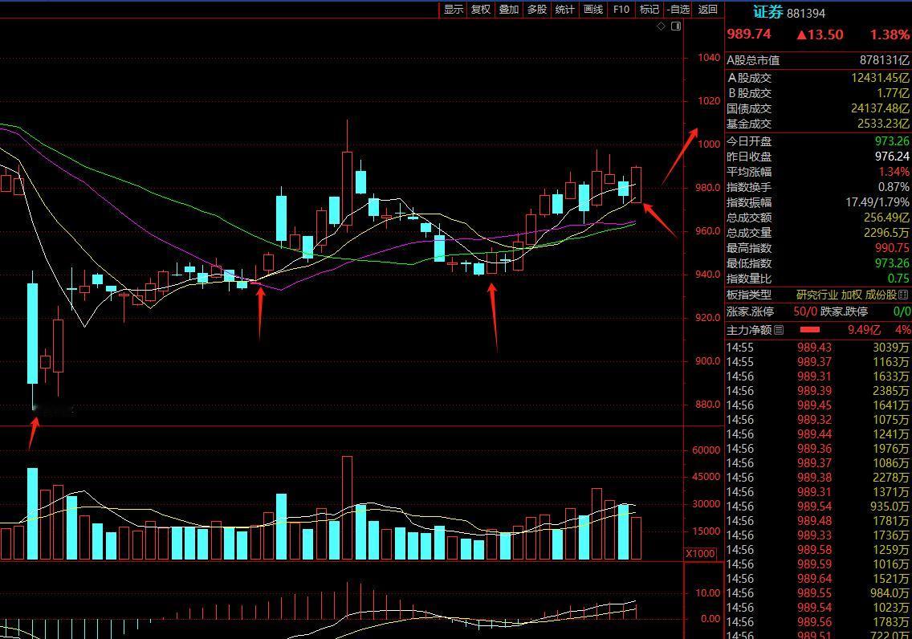Select the 画线 drawing tools button
The width and height of the screenshot is (912, 639).
click(593, 10)
